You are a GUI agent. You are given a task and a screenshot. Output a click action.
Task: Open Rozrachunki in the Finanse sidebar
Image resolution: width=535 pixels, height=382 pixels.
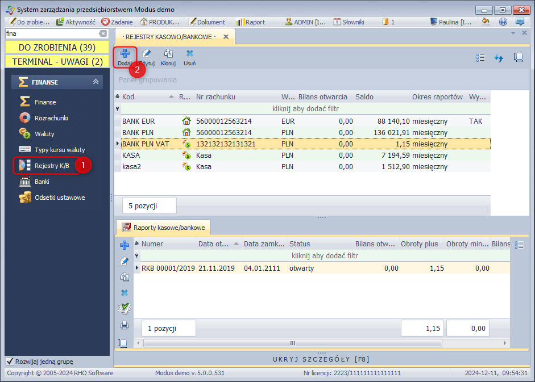click(x=51, y=118)
